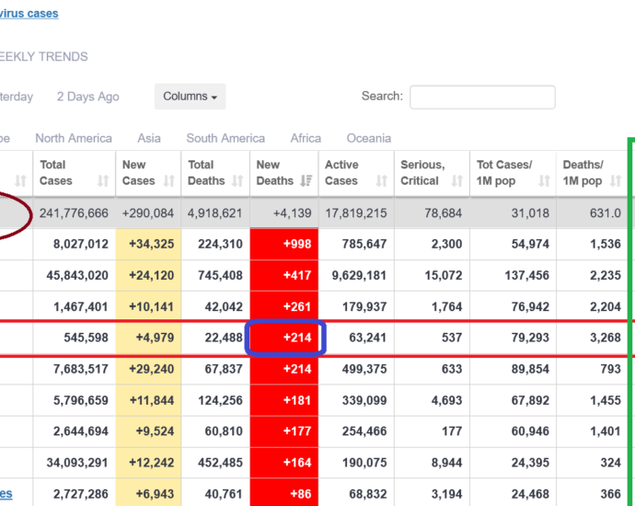
Task: Click the Search input field
Action: pos(482,98)
